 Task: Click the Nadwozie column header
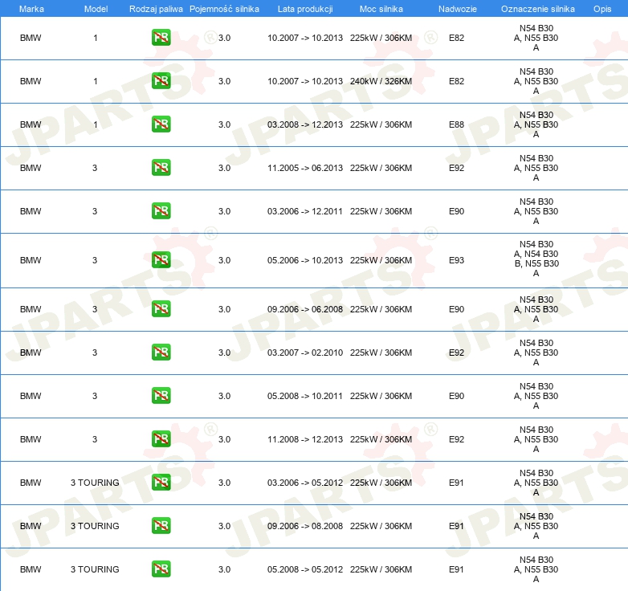[x=456, y=9]
